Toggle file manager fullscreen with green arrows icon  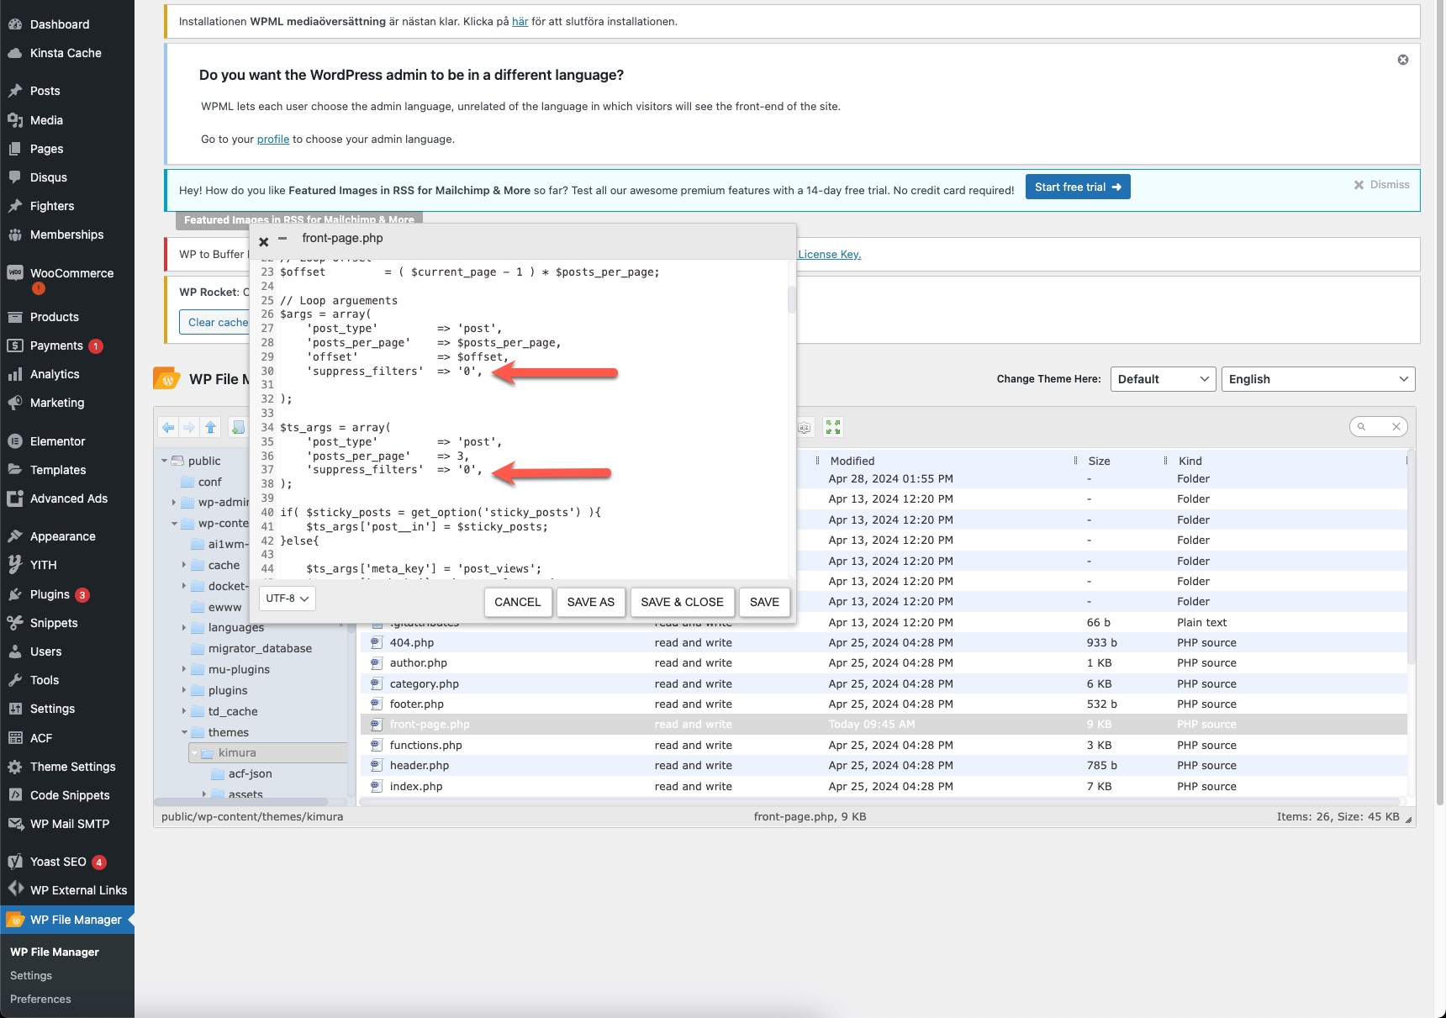coord(833,428)
